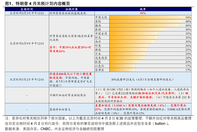
Task: Click the orange bar for 中国大陆
Action: coord(150,17)
